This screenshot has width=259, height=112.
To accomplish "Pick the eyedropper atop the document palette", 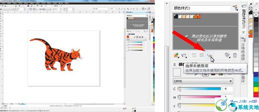I will (250, 4).
